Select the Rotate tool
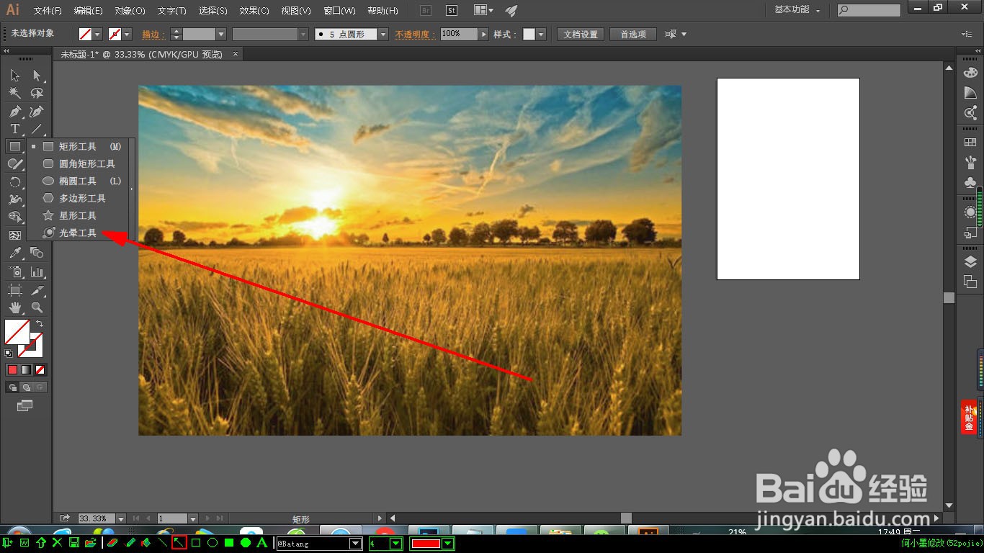 click(x=15, y=181)
